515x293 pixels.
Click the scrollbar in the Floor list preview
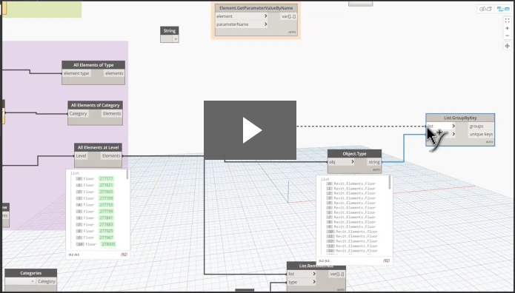point(127,175)
